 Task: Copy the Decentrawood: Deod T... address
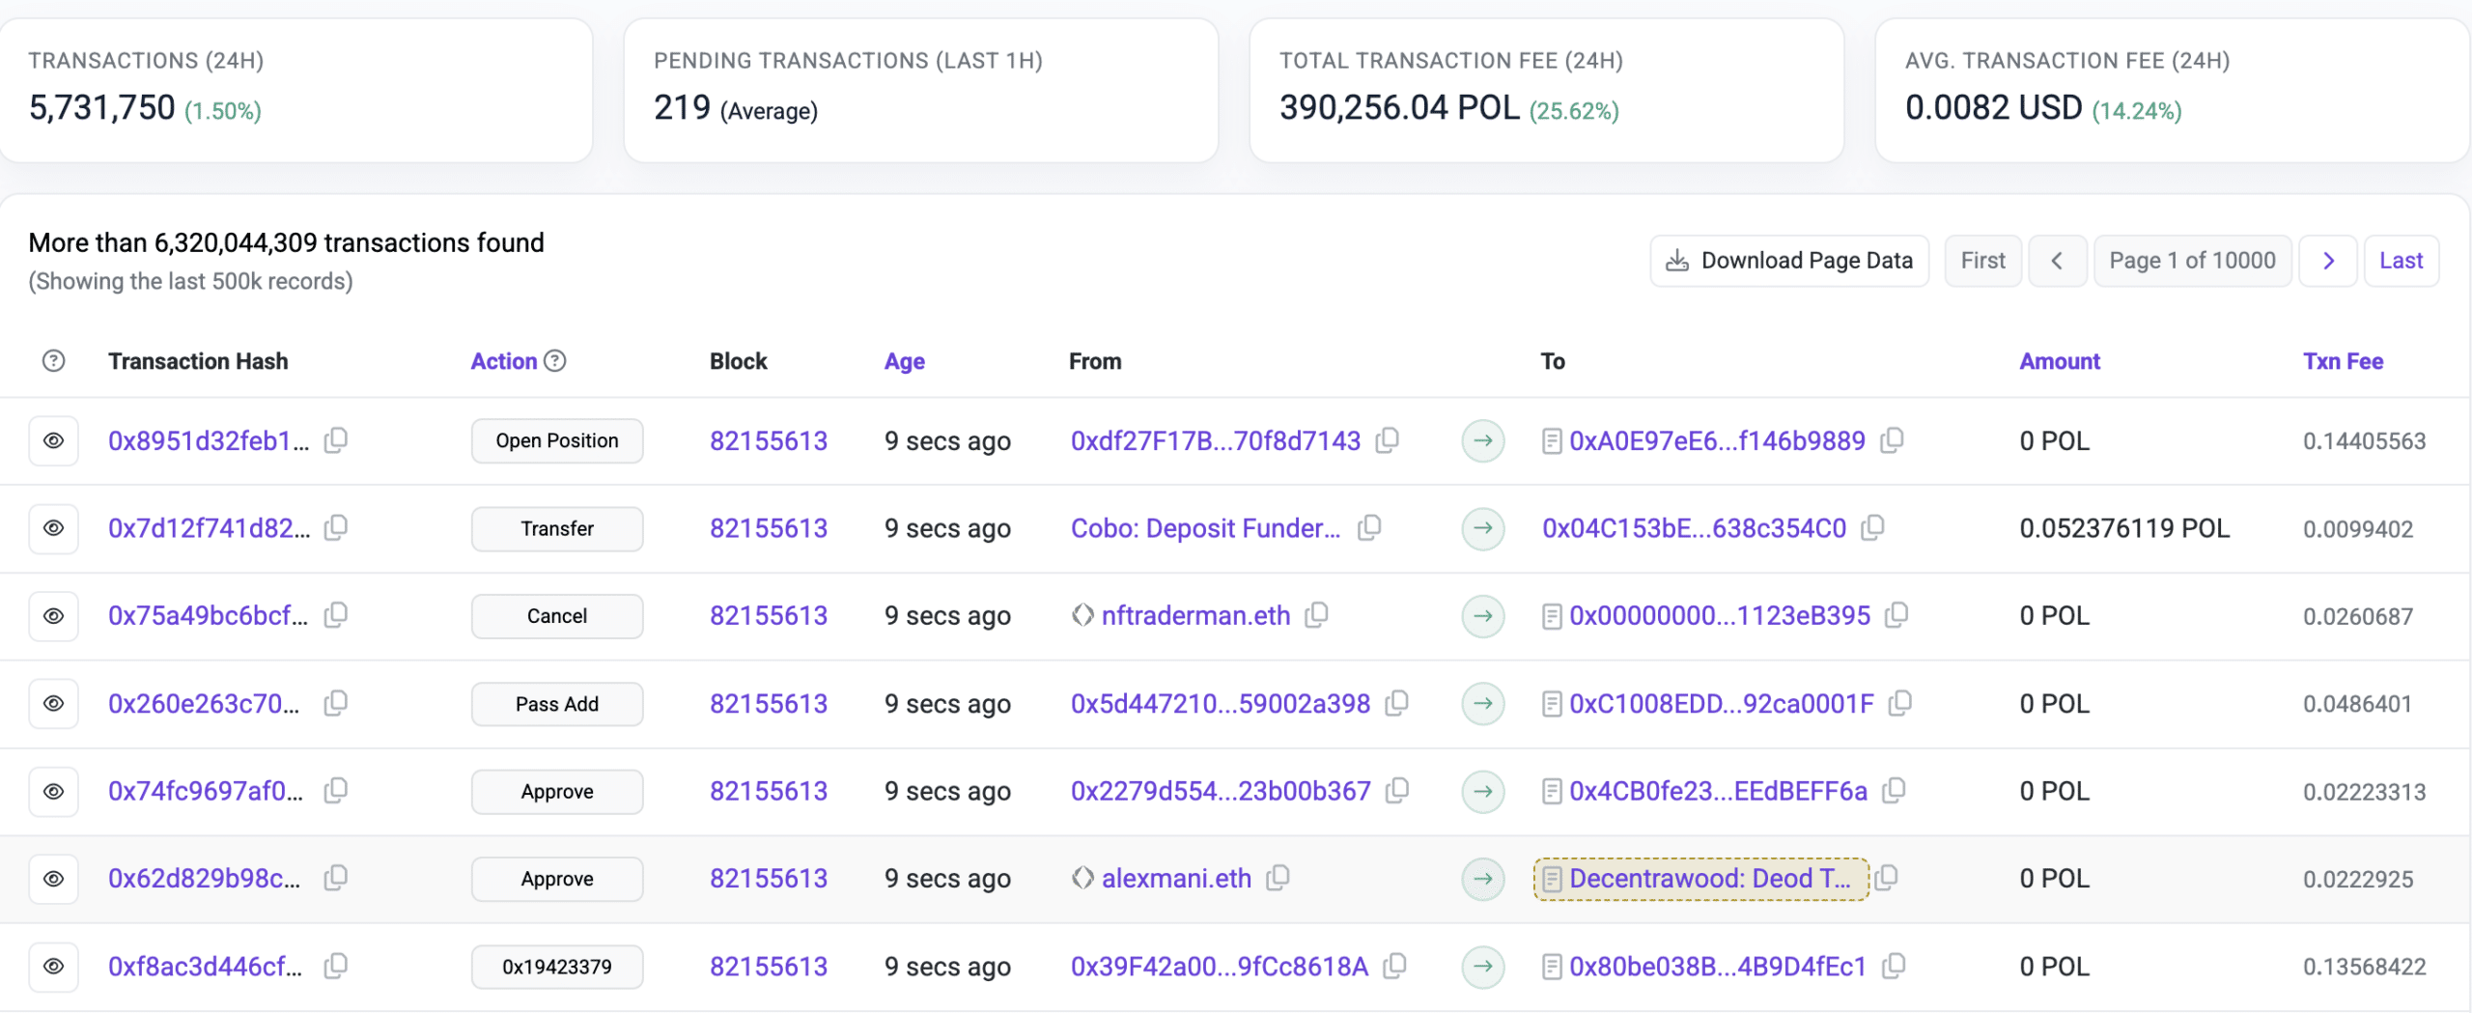tap(1886, 878)
